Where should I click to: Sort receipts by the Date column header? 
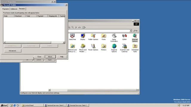pos(9,16)
